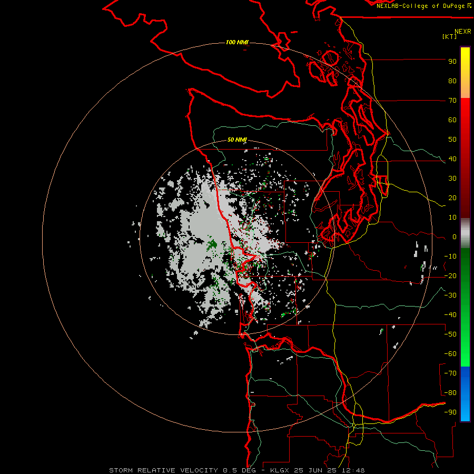Click the NEXR label above the color scale
Image resolution: width=474 pixels, height=474 pixels.
pyautogui.click(x=462, y=32)
